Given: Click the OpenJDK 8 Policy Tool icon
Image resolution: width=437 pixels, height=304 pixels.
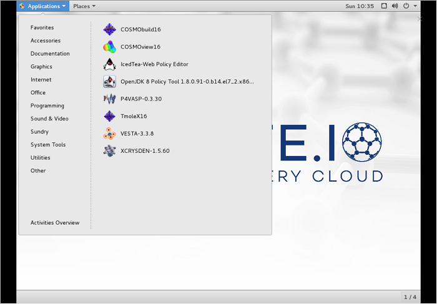Looking at the screenshot, I should [109, 81].
